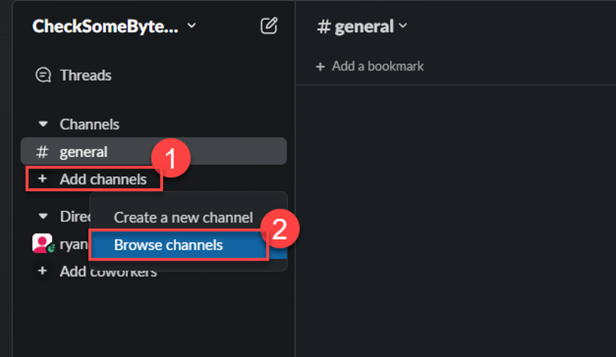Click the plus icon beside Add coworkers
Viewport: 616px width, 357px height.
click(x=42, y=271)
